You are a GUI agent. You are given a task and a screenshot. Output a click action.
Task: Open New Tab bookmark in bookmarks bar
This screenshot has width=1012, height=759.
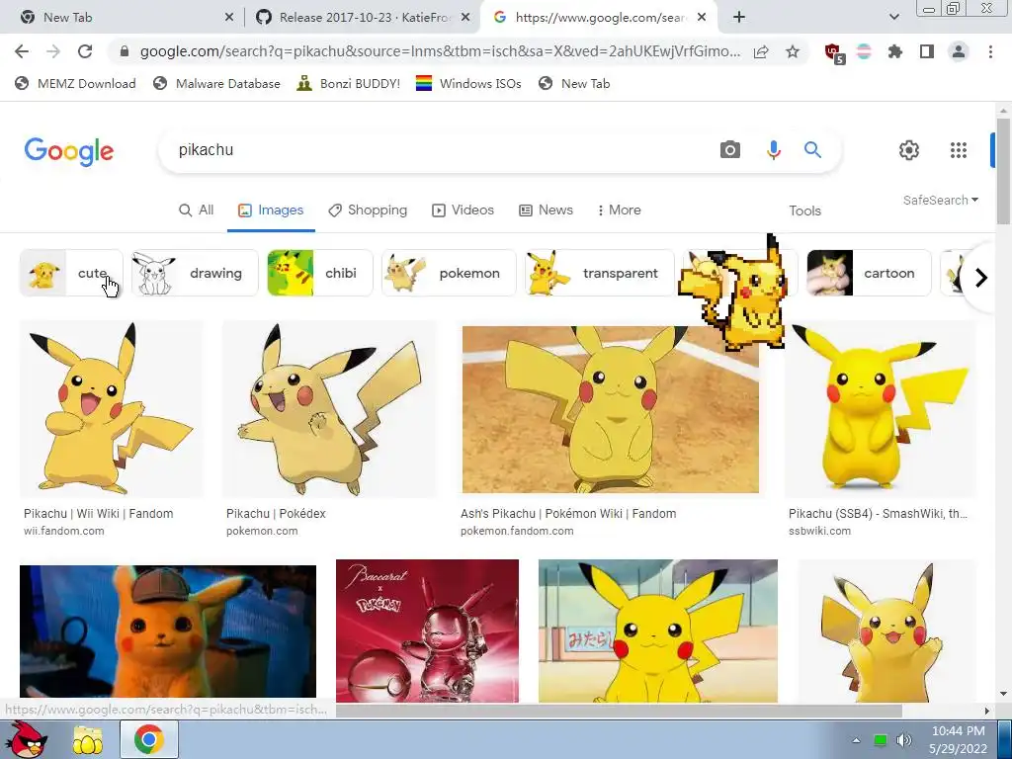pos(574,83)
